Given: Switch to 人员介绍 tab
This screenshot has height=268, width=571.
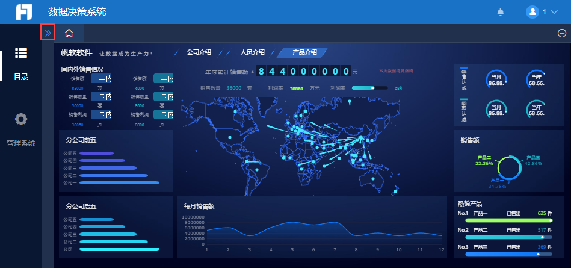Looking at the screenshot, I should [x=252, y=52].
